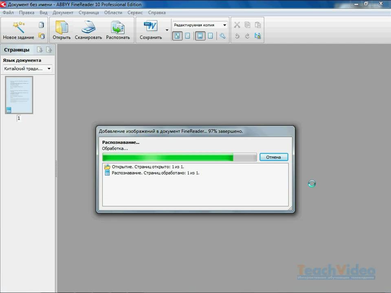Click the Распознавание. Страниц обработано log row

point(156,173)
